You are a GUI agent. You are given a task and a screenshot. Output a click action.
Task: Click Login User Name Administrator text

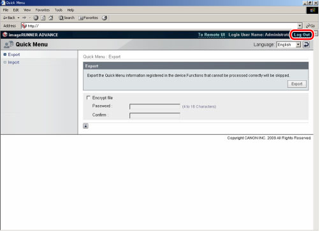point(259,34)
